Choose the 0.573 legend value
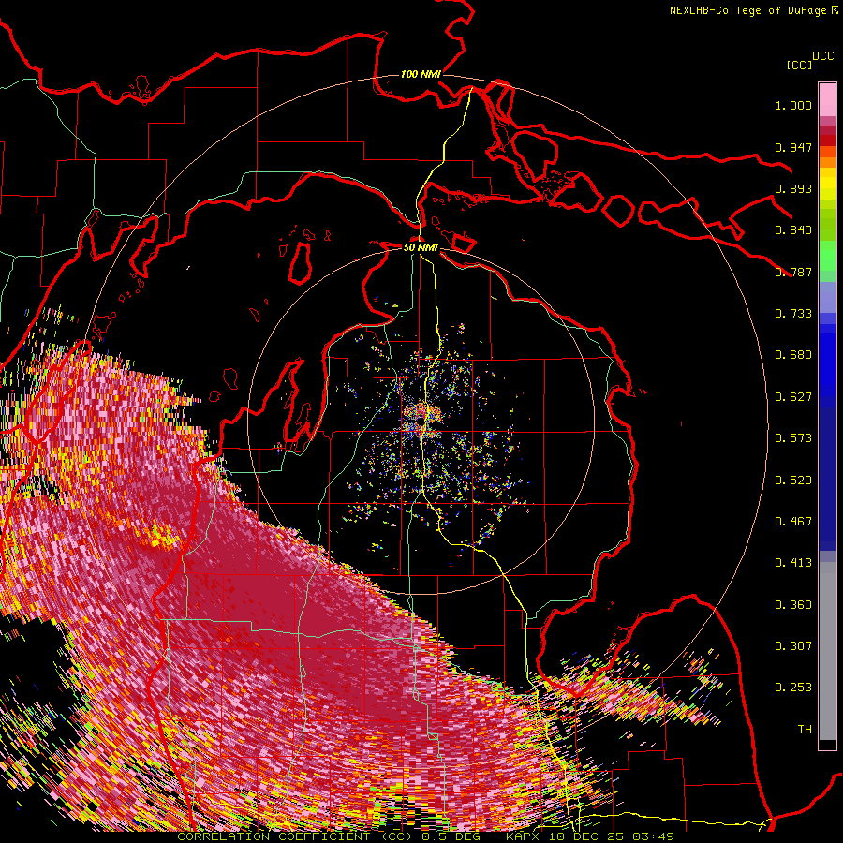The height and width of the screenshot is (843, 843). 793,438
